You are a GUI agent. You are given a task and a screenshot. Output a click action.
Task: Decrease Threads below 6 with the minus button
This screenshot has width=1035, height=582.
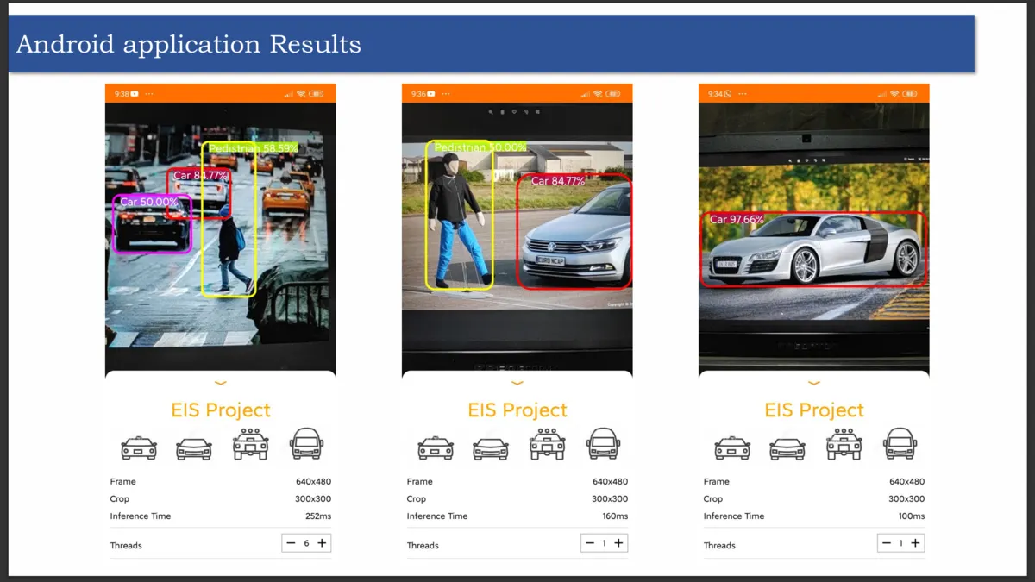coord(291,543)
